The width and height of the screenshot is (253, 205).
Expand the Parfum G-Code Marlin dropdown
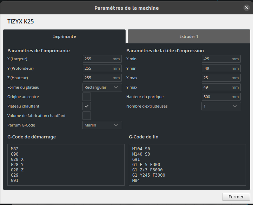click(102, 125)
